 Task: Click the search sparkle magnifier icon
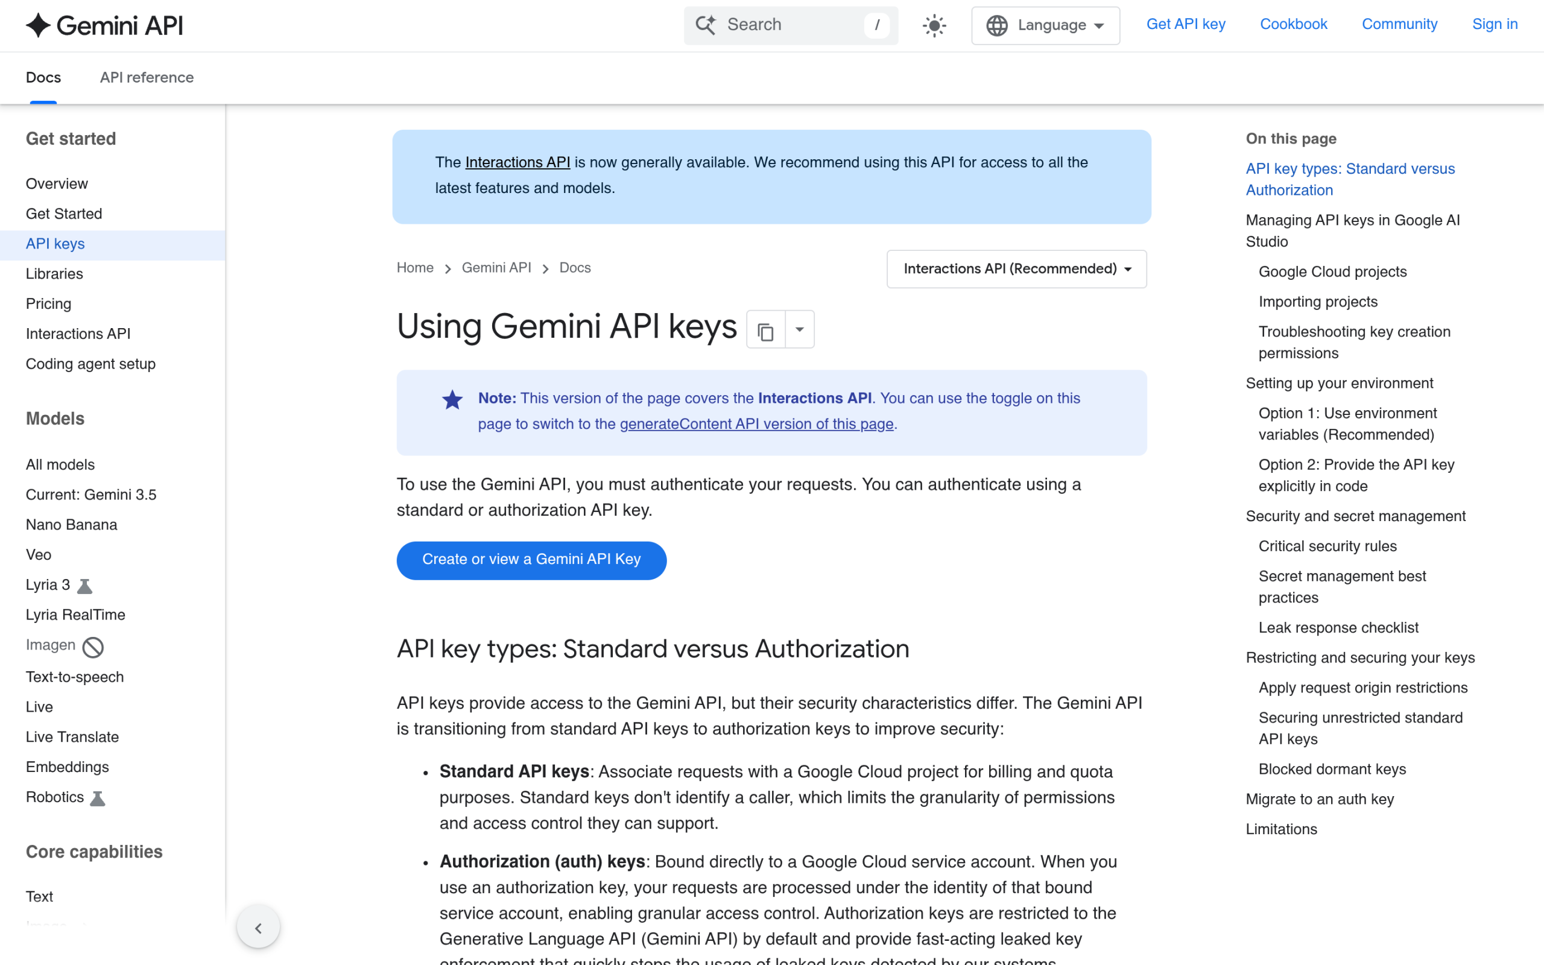tap(706, 25)
